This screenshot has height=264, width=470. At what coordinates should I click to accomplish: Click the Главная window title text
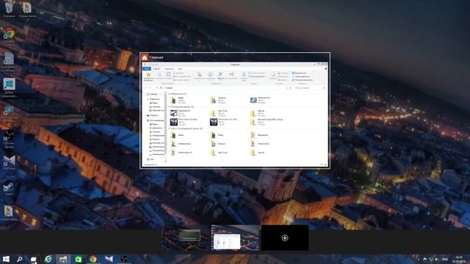[156, 57]
